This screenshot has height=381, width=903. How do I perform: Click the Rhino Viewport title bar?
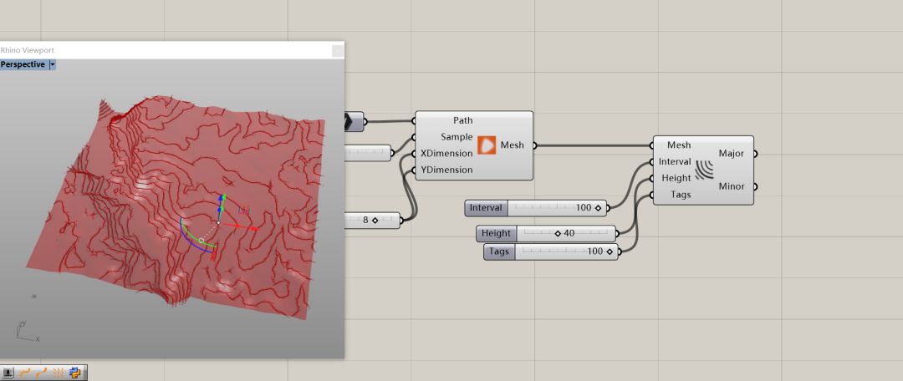pos(167,50)
